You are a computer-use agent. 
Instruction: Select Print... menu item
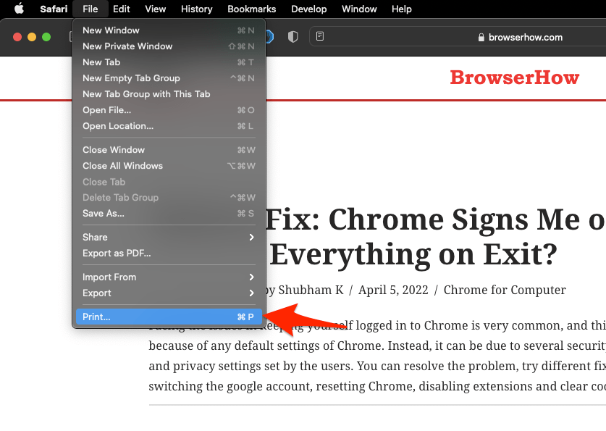pos(169,317)
